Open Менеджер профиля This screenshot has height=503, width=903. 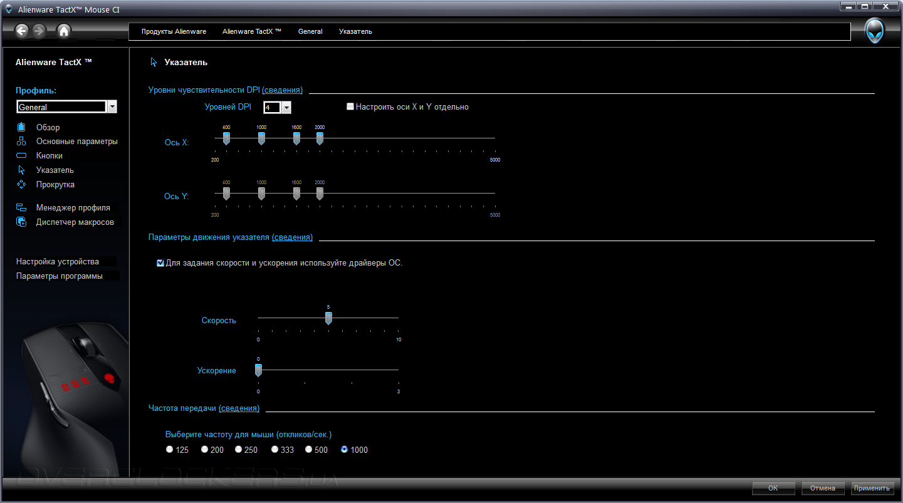tap(73, 207)
